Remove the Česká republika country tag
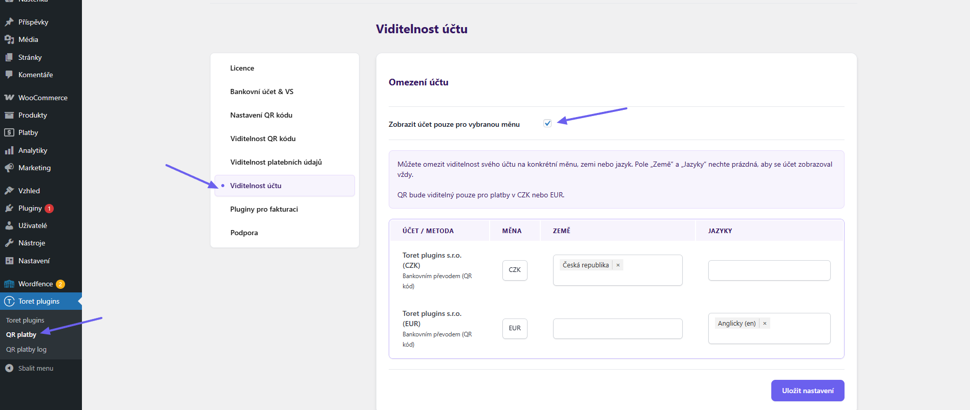 pos(618,265)
